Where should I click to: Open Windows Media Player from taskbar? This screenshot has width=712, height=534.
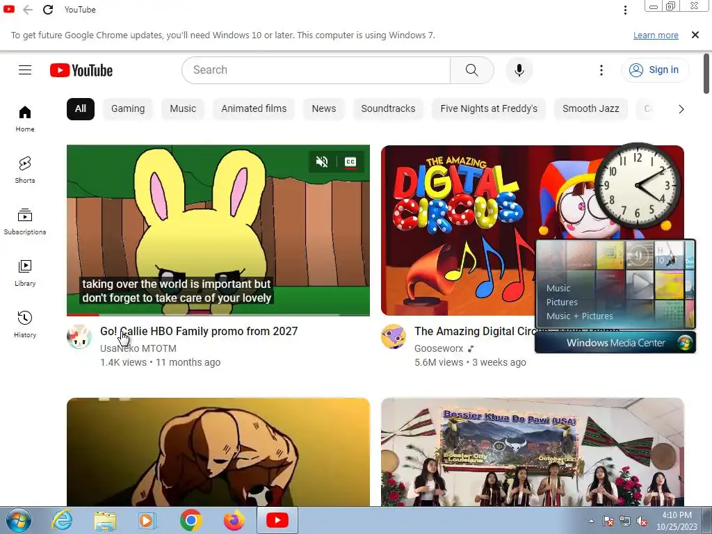[x=147, y=520]
